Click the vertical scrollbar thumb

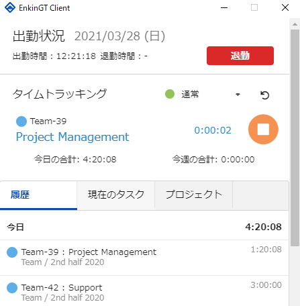pyautogui.click(x=295, y=138)
